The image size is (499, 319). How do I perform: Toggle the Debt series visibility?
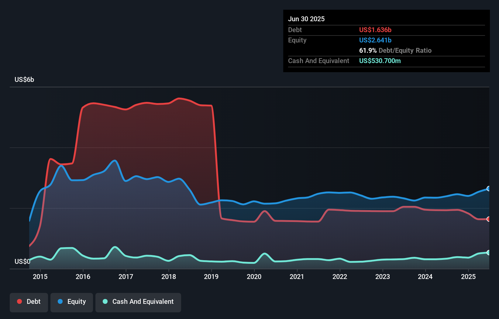tap(29, 302)
